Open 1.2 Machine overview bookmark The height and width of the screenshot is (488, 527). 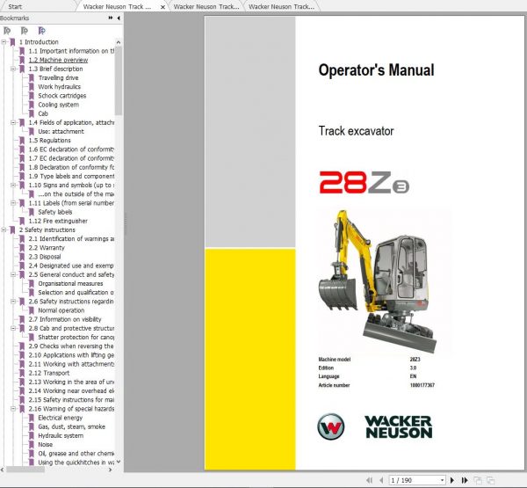[x=58, y=60]
